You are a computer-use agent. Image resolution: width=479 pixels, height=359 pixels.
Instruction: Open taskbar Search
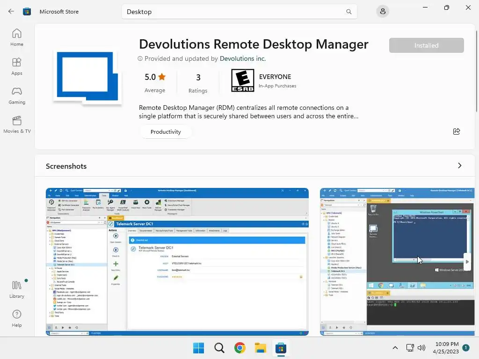tap(219, 348)
